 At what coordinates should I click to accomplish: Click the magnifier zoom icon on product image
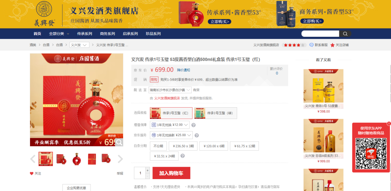click(x=119, y=142)
